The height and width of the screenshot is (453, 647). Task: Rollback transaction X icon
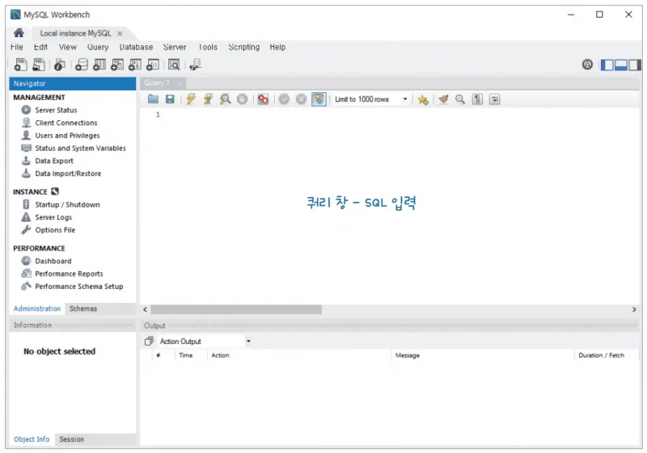pos(301,99)
